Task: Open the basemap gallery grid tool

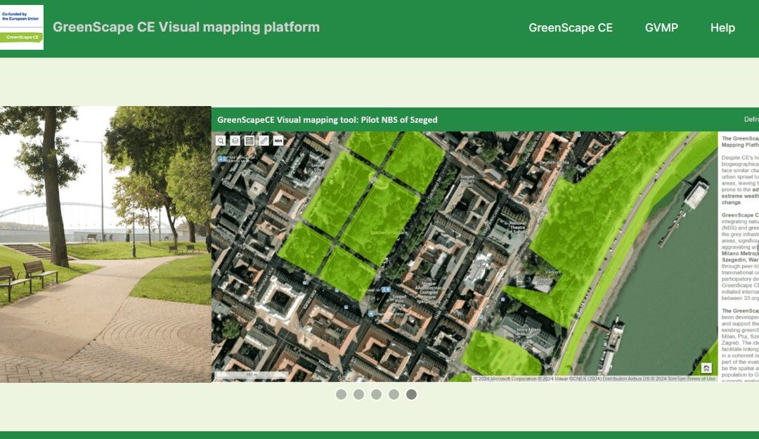Action: (249, 140)
